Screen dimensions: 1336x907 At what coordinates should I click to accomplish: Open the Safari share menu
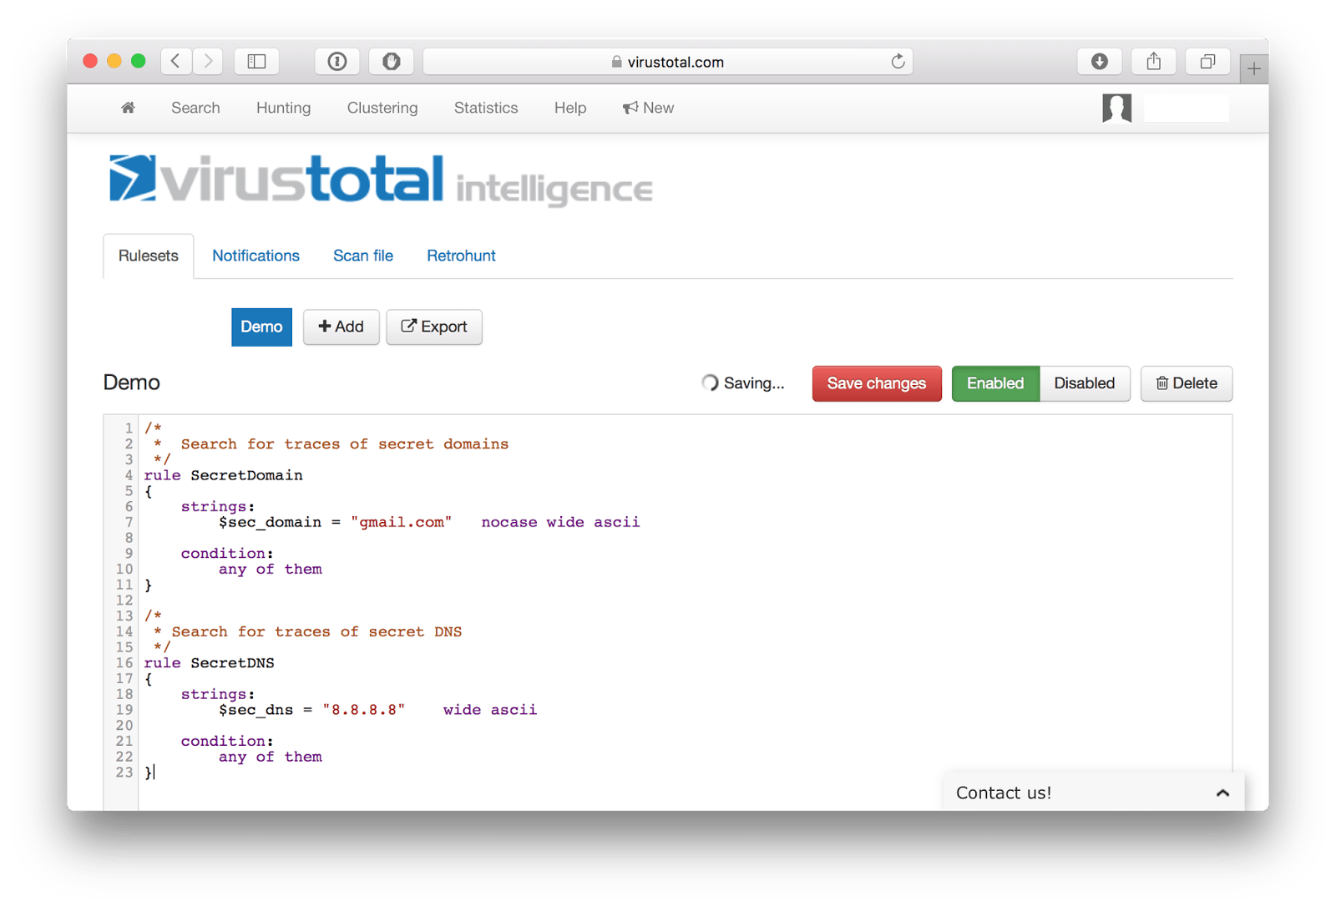tap(1153, 61)
